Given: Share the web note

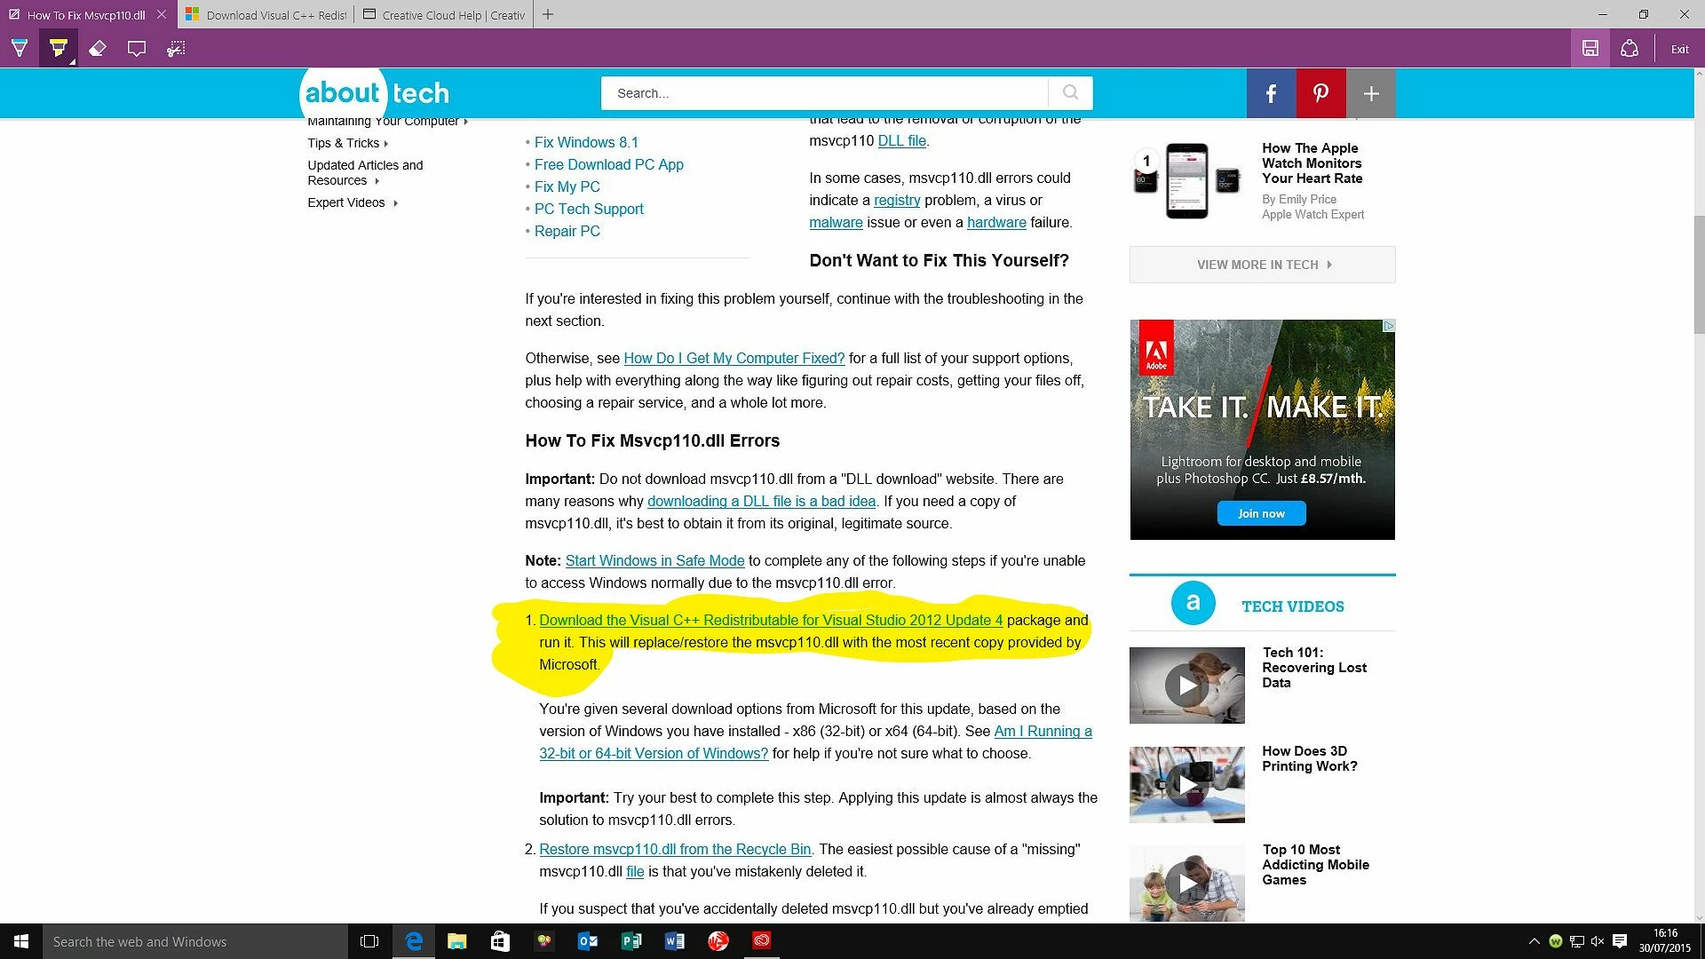Looking at the screenshot, I should coord(1630,49).
